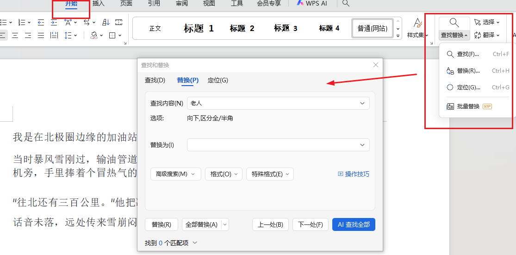
Task: Close the 查找和替换 dialog
Action: 376,65
